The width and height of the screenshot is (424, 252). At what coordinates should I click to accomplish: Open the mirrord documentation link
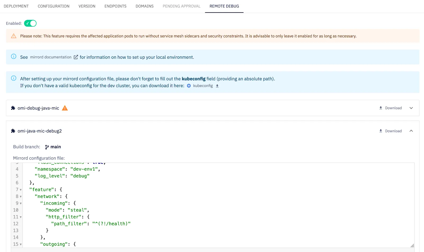coord(51,57)
